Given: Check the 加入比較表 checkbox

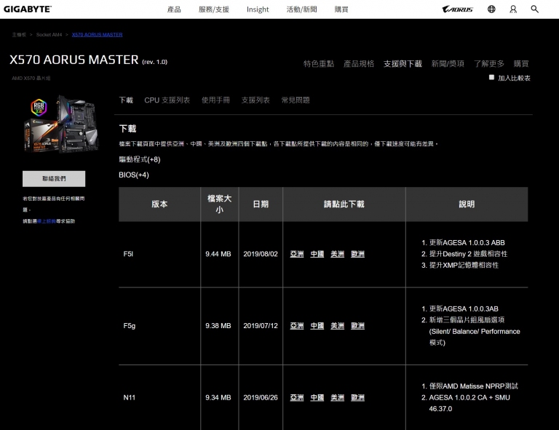Looking at the screenshot, I should [x=491, y=77].
